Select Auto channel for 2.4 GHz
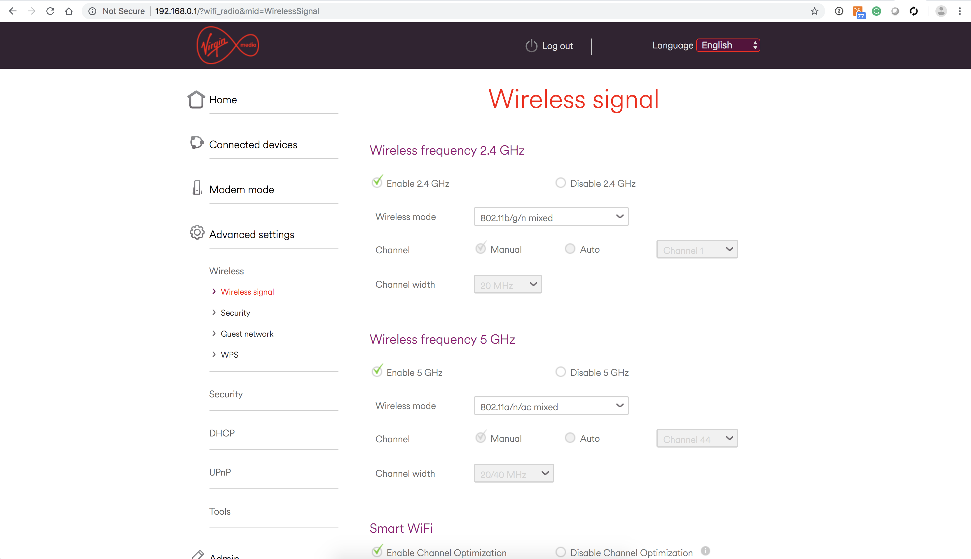This screenshot has height=559, width=971. (x=570, y=249)
